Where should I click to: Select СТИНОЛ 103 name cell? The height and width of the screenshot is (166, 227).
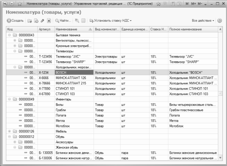click(74, 94)
